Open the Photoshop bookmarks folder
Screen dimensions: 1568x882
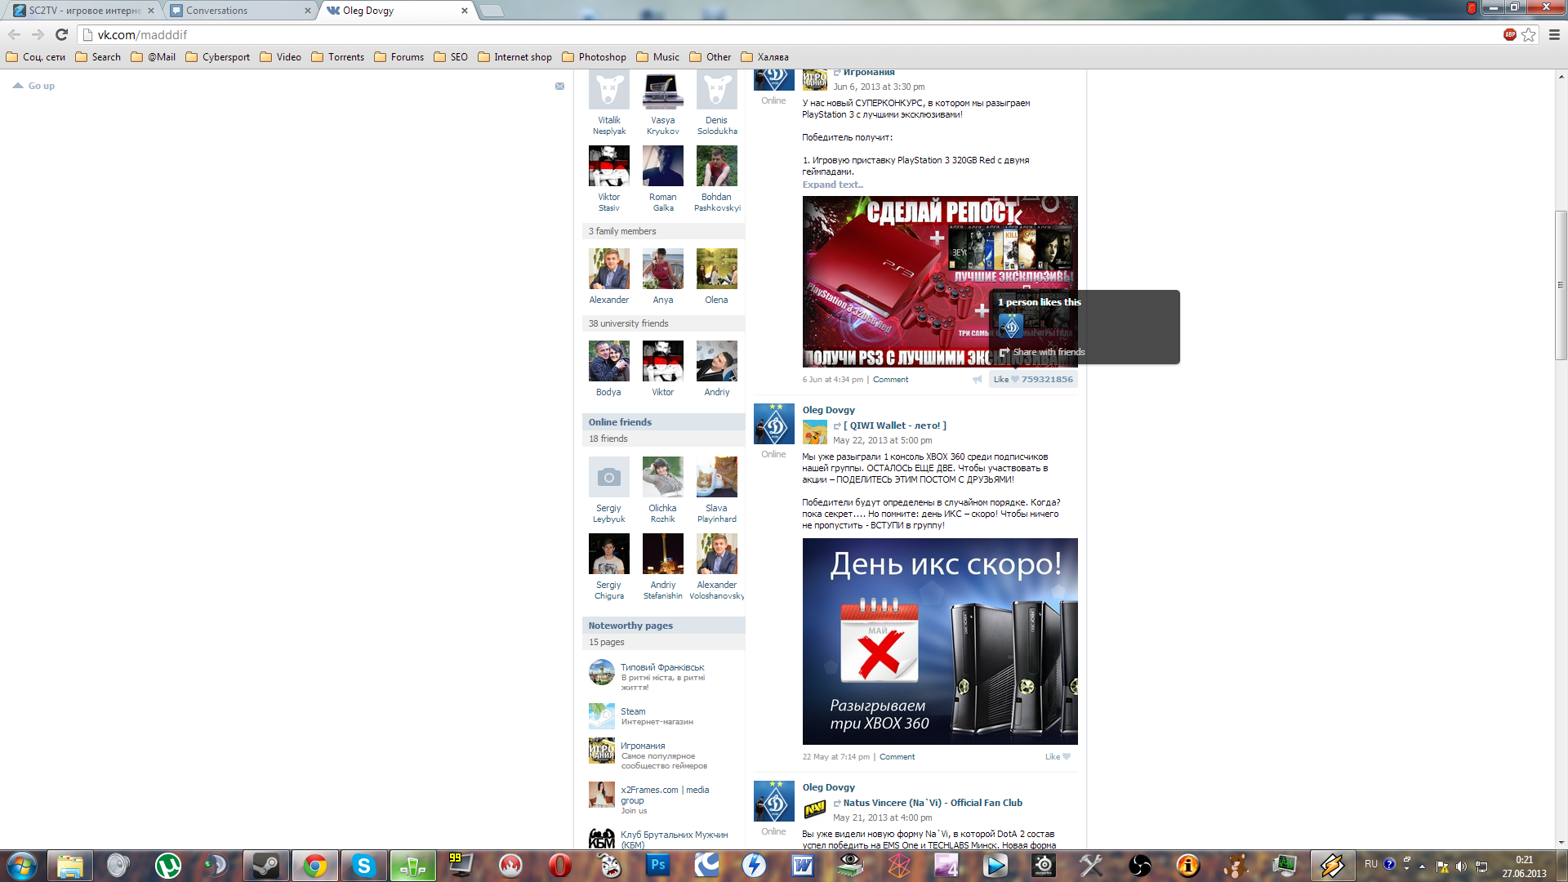point(594,57)
